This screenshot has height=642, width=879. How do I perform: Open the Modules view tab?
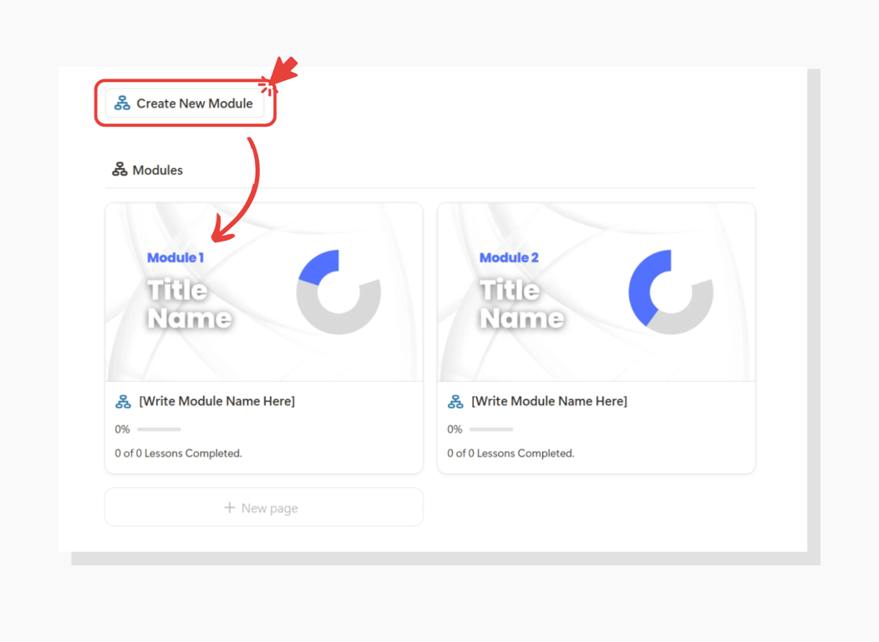point(147,170)
